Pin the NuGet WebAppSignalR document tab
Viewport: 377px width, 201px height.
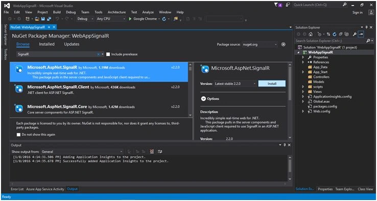pyautogui.click(x=49, y=27)
